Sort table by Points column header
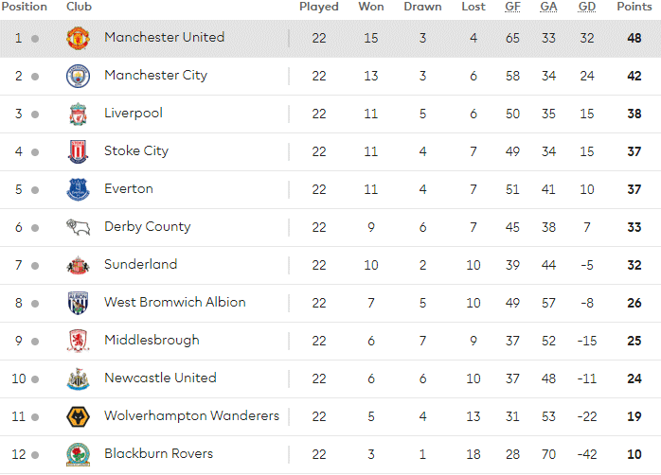Screen dimensions: 661x475 (634, 7)
